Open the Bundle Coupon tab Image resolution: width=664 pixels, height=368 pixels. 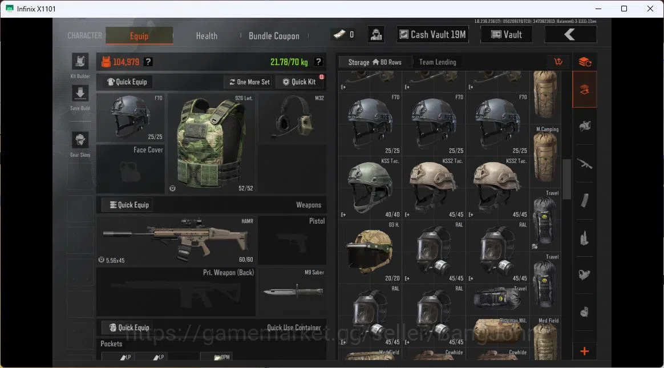pyautogui.click(x=274, y=36)
